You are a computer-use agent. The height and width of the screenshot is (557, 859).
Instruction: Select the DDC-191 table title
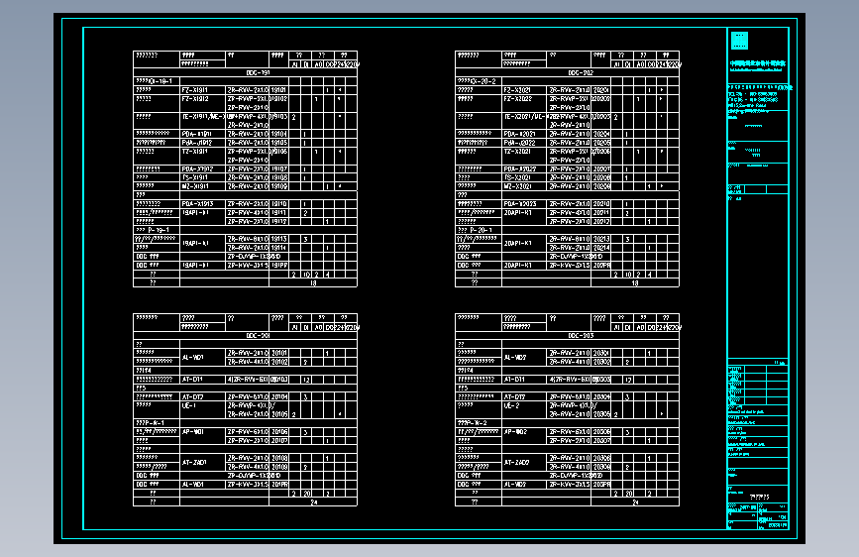(x=258, y=72)
